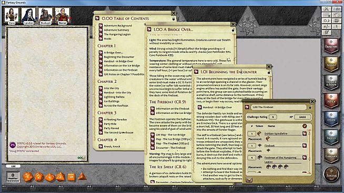Click the encounter list scrollbar
The height and width of the screenshot is (193, 344).
coord(310,152)
